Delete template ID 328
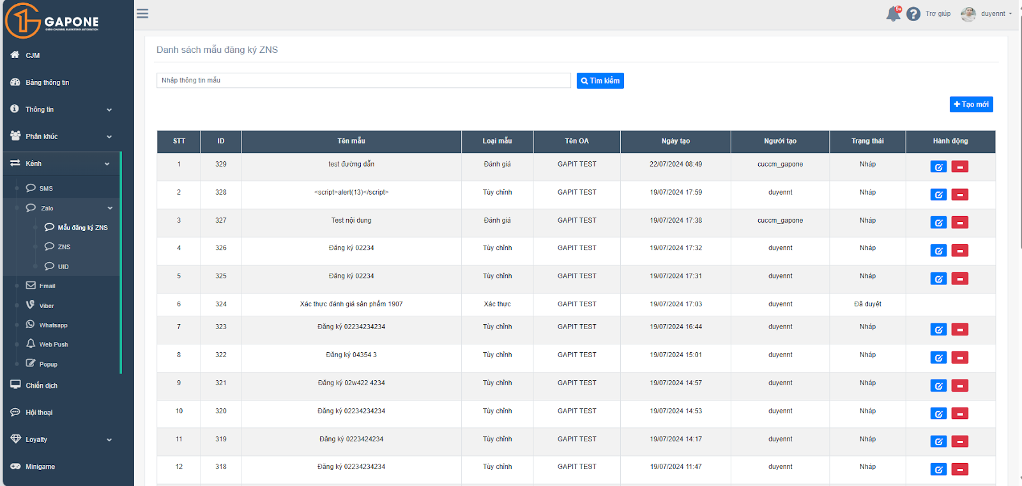The height and width of the screenshot is (486, 1022). tap(960, 195)
